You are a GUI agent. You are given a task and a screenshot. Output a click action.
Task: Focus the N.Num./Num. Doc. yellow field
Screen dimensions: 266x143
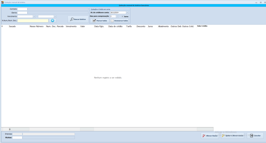(x=33, y=21)
